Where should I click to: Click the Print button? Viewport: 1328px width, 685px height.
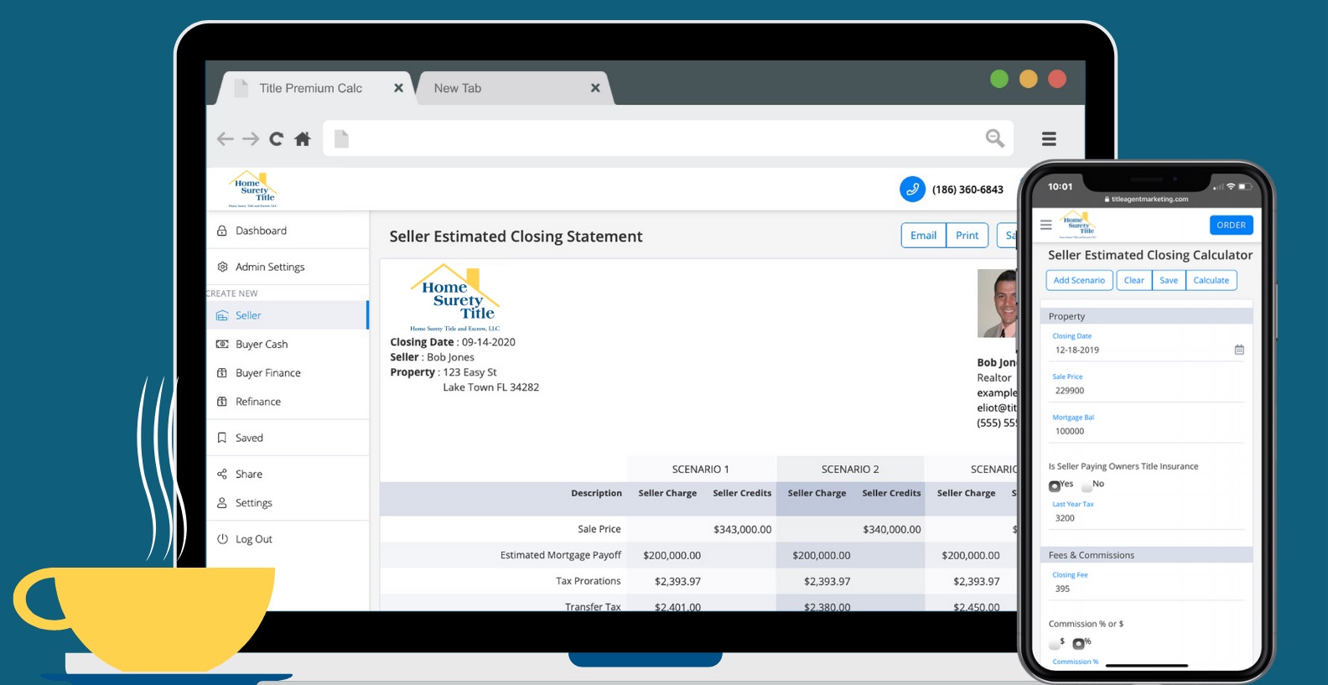(967, 236)
